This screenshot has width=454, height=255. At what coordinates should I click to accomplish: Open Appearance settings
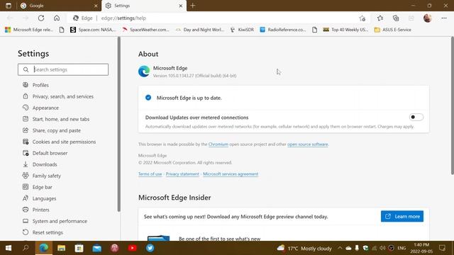tap(40, 108)
